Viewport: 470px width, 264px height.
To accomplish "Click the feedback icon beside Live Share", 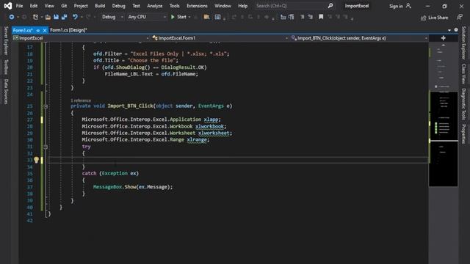I will (460, 18).
